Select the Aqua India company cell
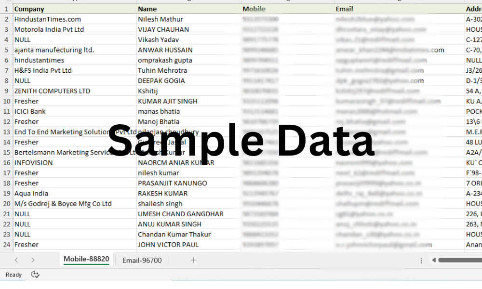 pyautogui.click(x=75, y=193)
